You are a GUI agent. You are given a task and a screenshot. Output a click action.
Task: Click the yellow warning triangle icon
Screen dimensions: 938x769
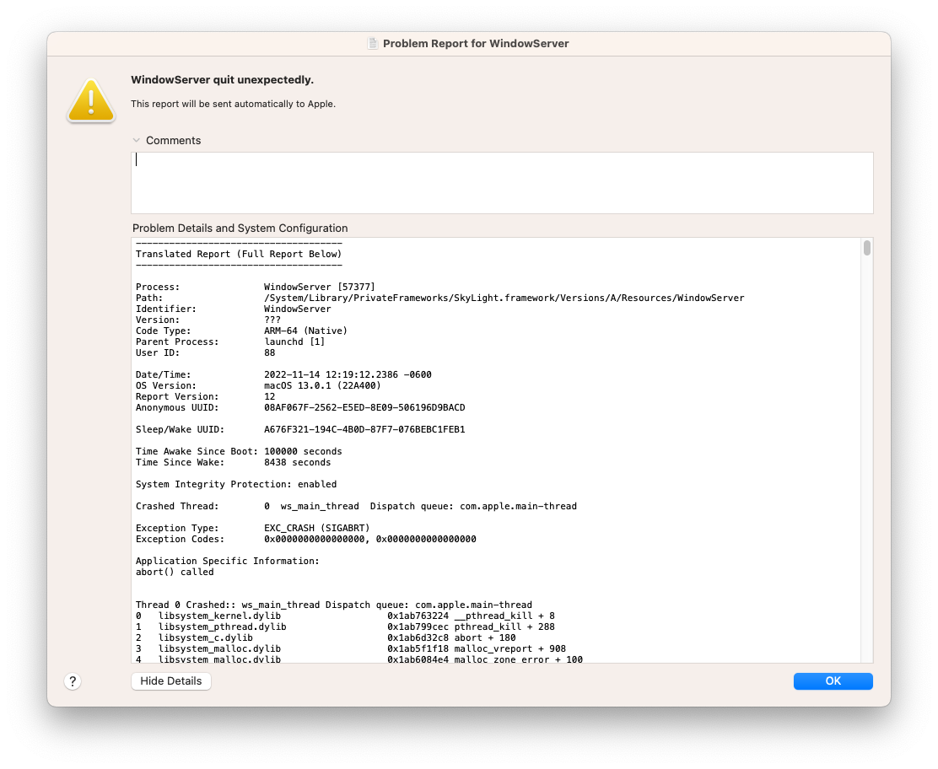click(x=91, y=100)
